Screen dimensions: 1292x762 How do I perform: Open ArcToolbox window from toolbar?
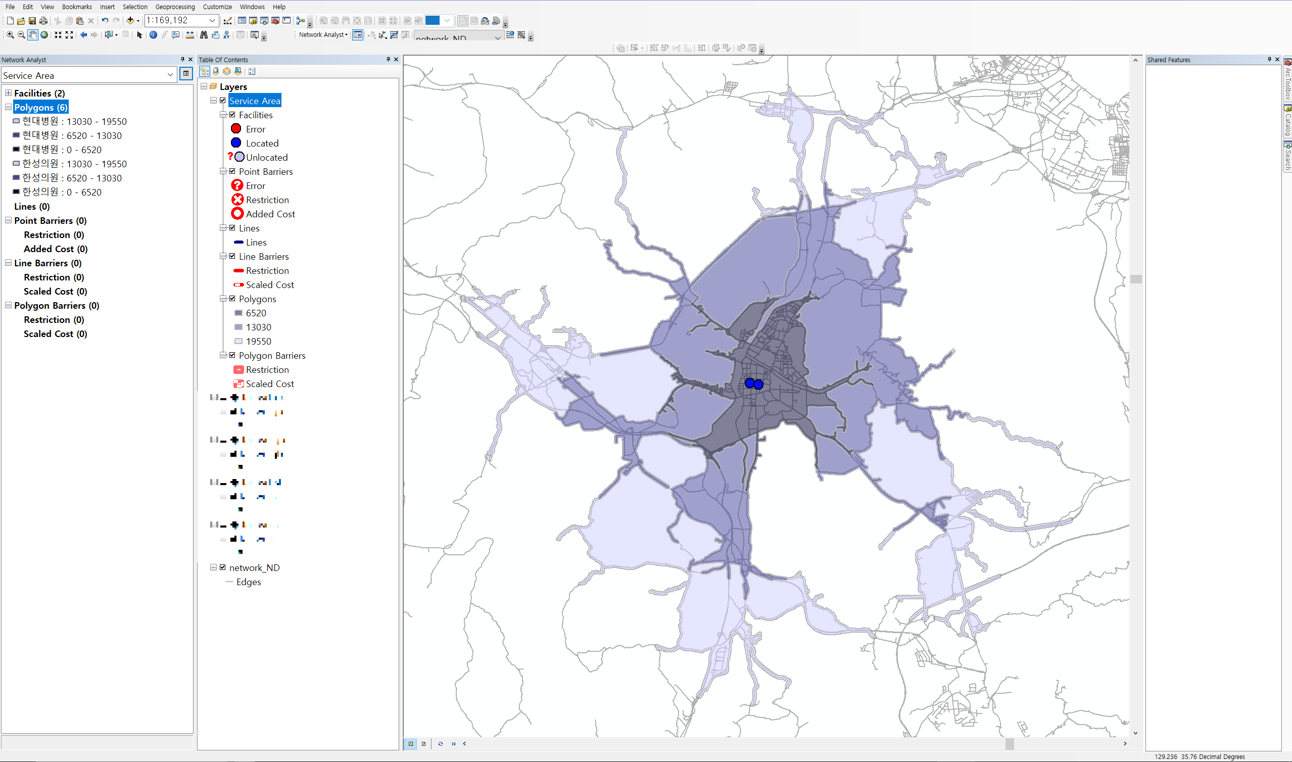pyautogui.click(x=275, y=21)
